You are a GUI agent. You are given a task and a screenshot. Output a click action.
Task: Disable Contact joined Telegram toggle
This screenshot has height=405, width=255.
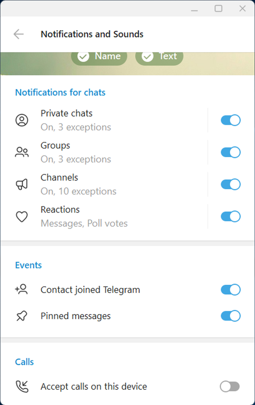coord(230,290)
